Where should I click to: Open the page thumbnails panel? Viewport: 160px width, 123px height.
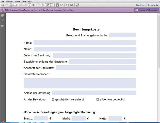tap(3, 16)
